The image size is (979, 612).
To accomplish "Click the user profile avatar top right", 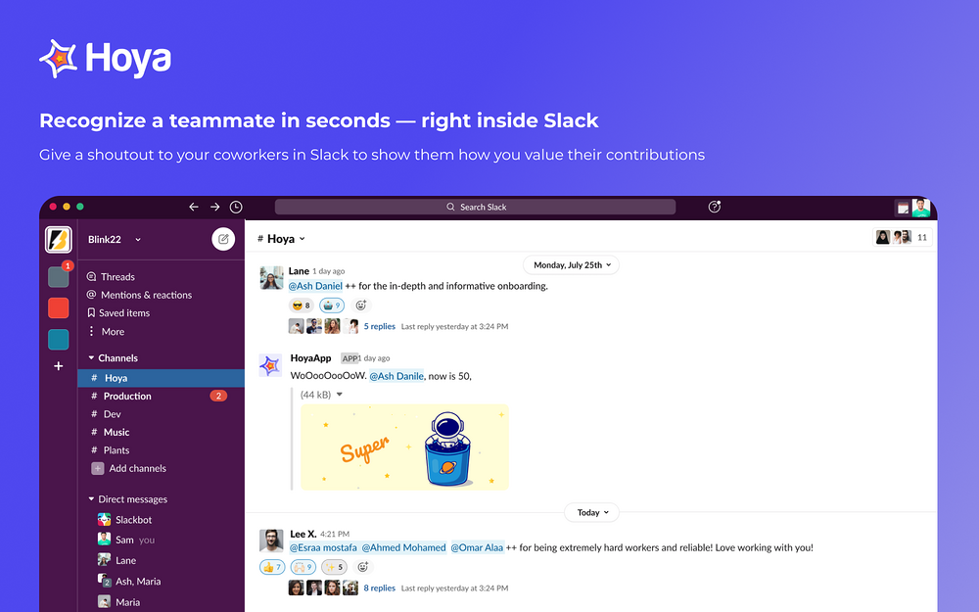I will [921, 208].
